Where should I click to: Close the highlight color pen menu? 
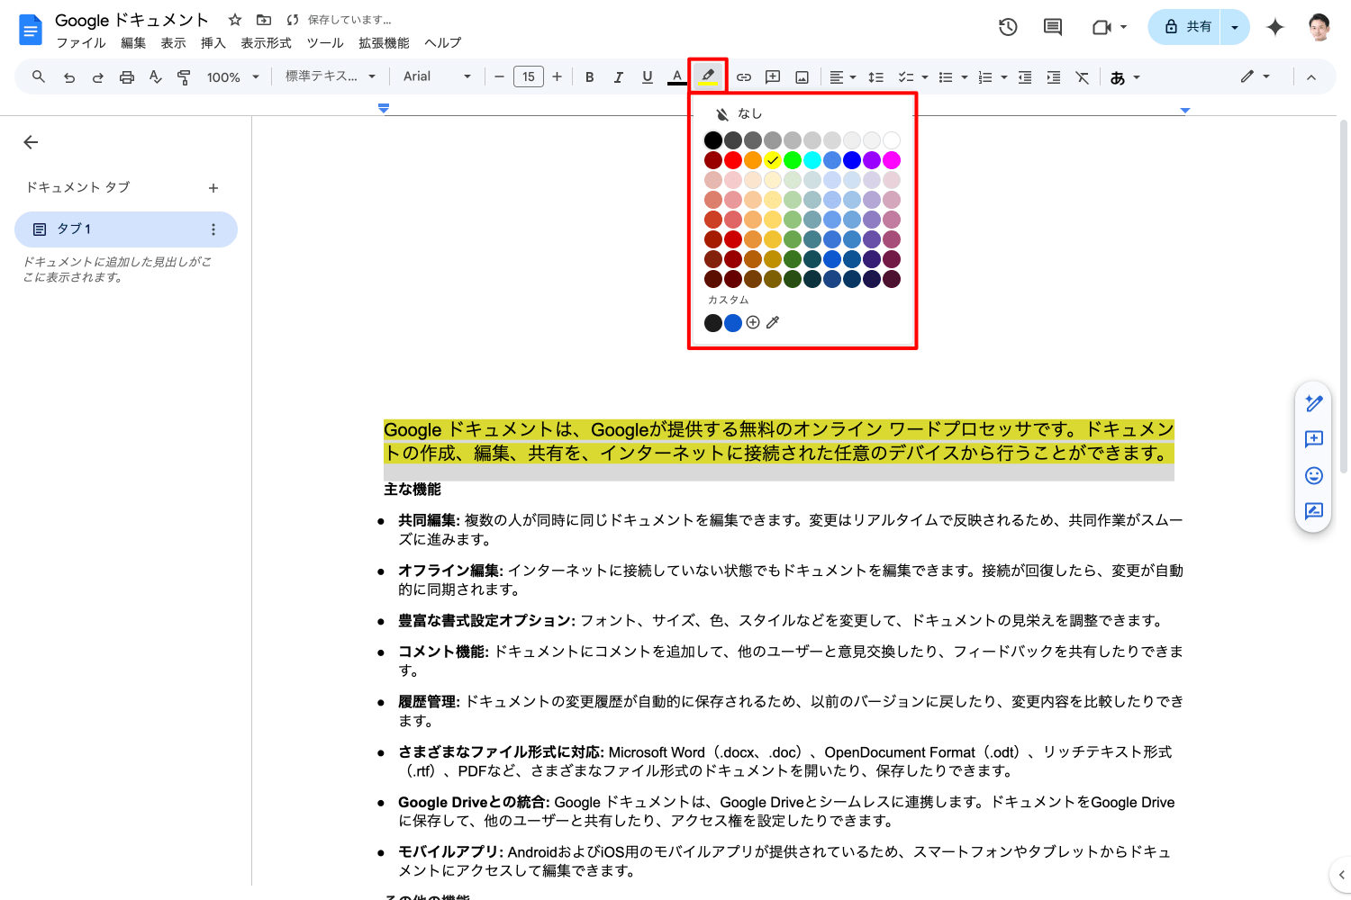click(708, 76)
